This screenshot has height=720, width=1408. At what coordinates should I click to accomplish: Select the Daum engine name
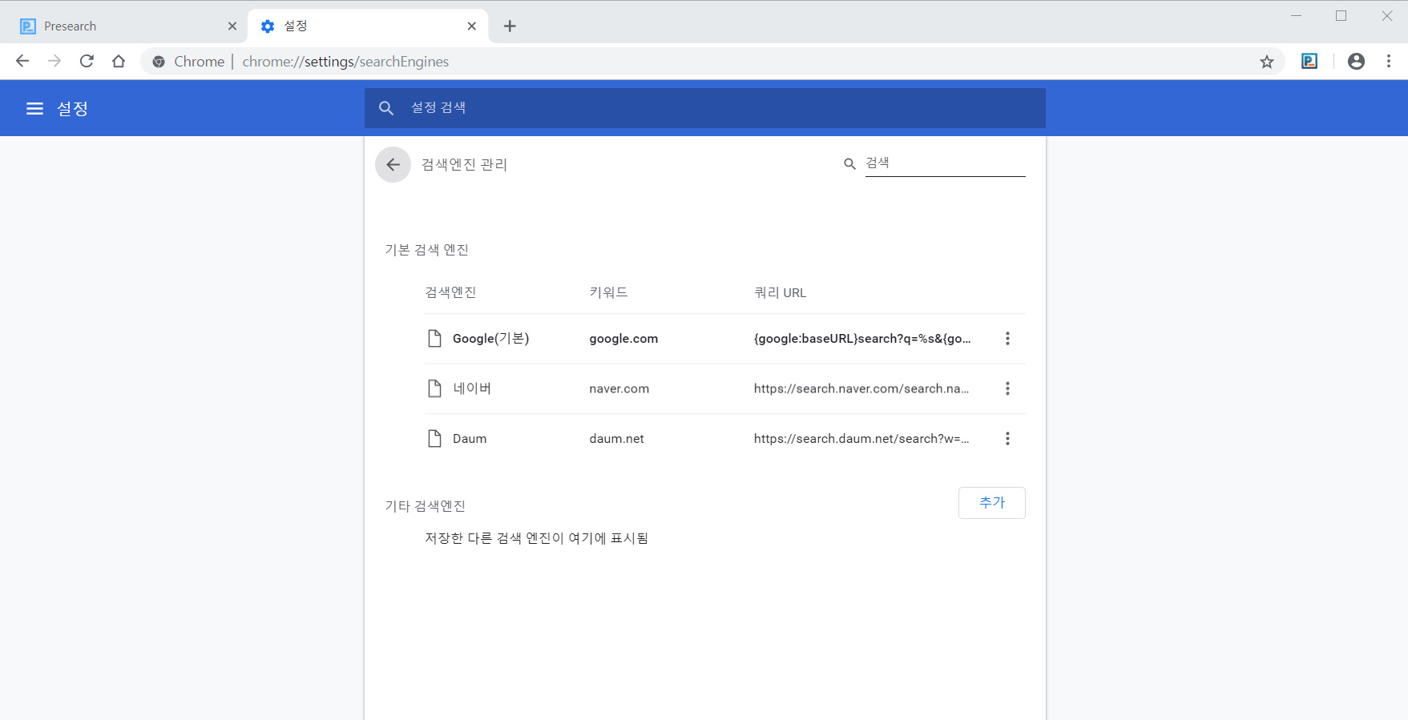[x=470, y=439]
